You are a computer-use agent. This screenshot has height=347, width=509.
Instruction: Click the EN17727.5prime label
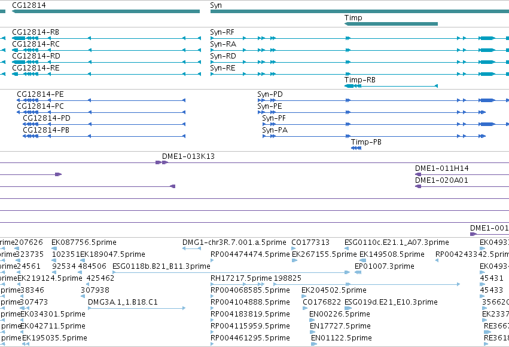[x=340, y=326]
